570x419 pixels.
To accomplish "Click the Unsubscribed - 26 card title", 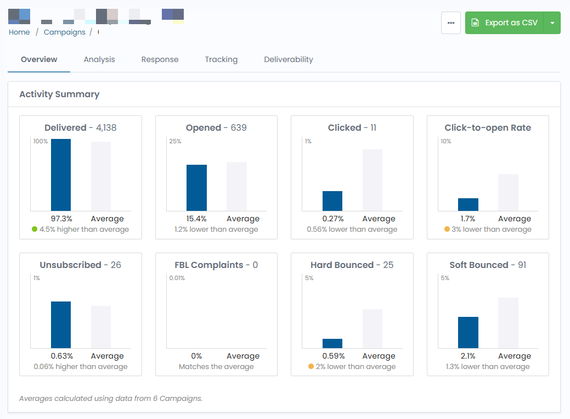I will pyautogui.click(x=80, y=265).
